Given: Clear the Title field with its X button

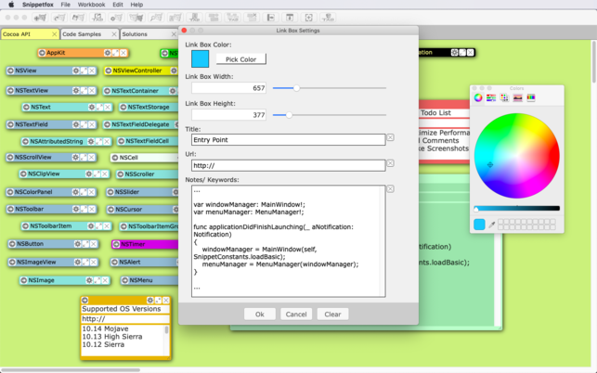Looking at the screenshot, I should 390,137.
